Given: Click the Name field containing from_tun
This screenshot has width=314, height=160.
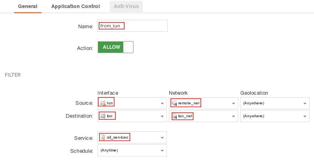Looking at the screenshot, I should 133,26.
